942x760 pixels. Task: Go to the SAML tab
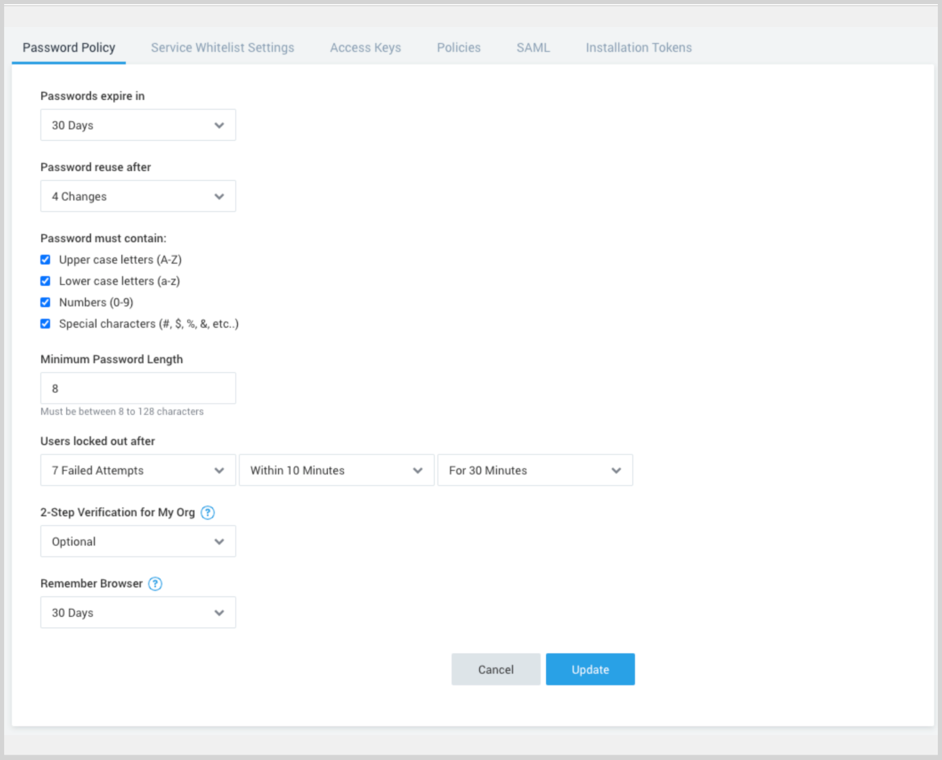(x=533, y=48)
